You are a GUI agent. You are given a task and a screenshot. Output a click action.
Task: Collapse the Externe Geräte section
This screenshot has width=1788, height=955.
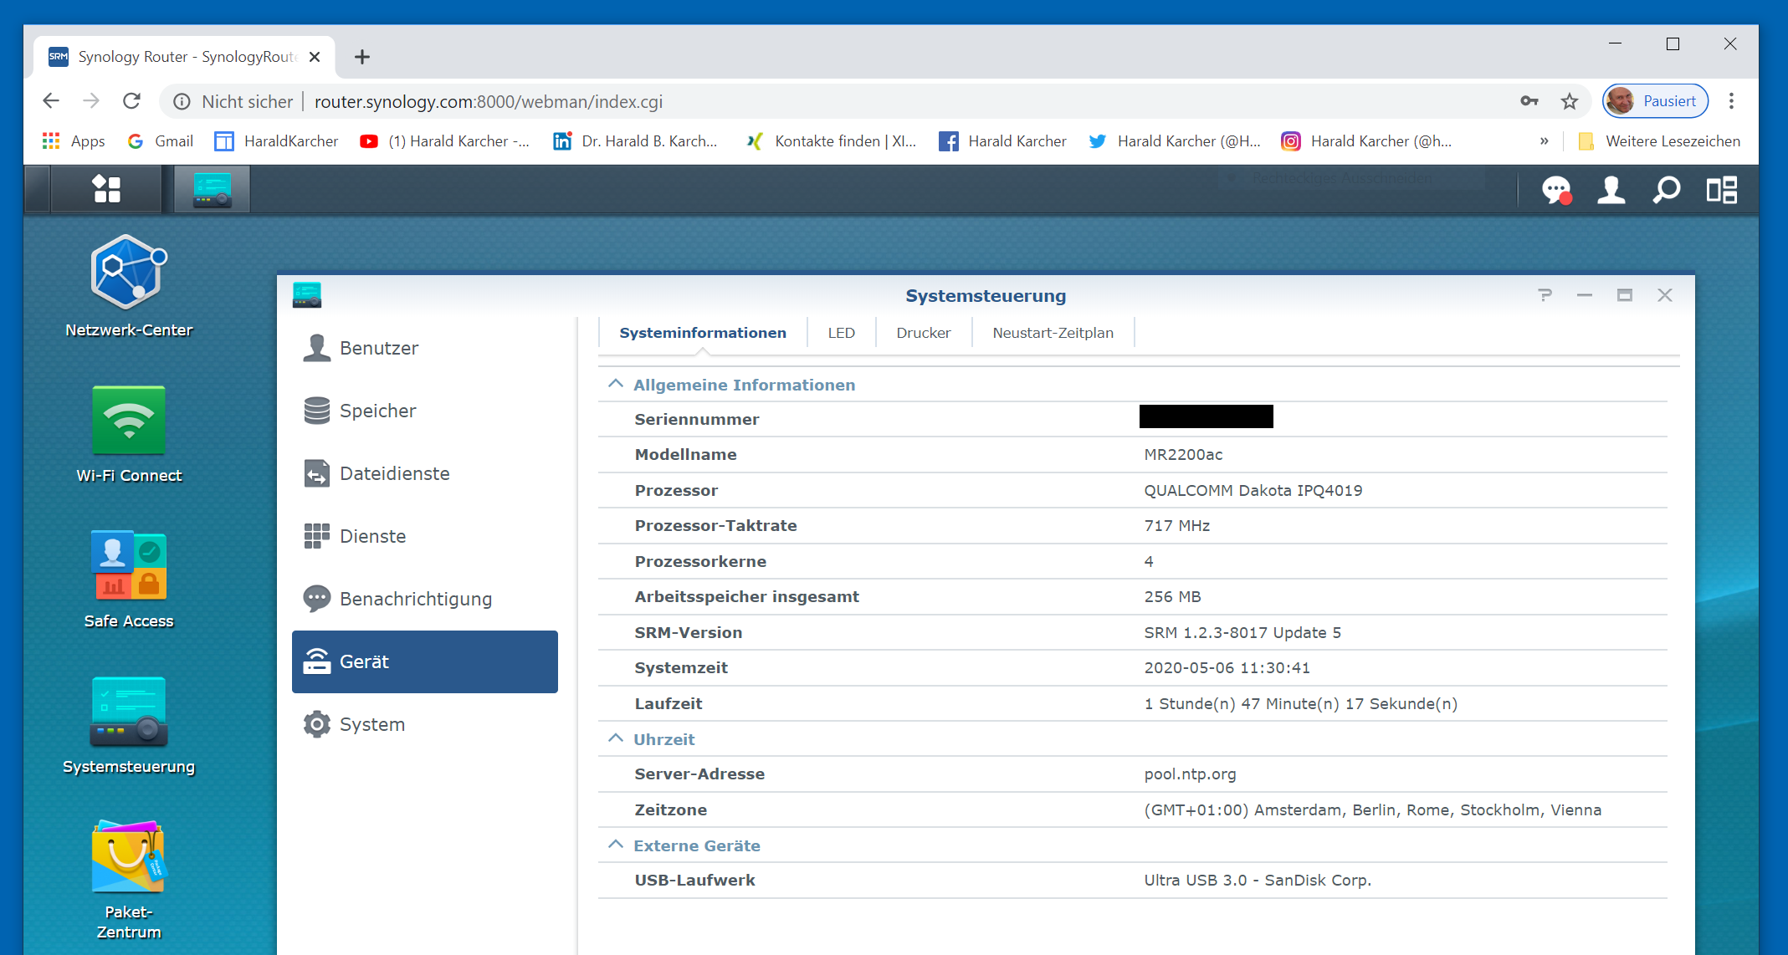click(x=616, y=845)
